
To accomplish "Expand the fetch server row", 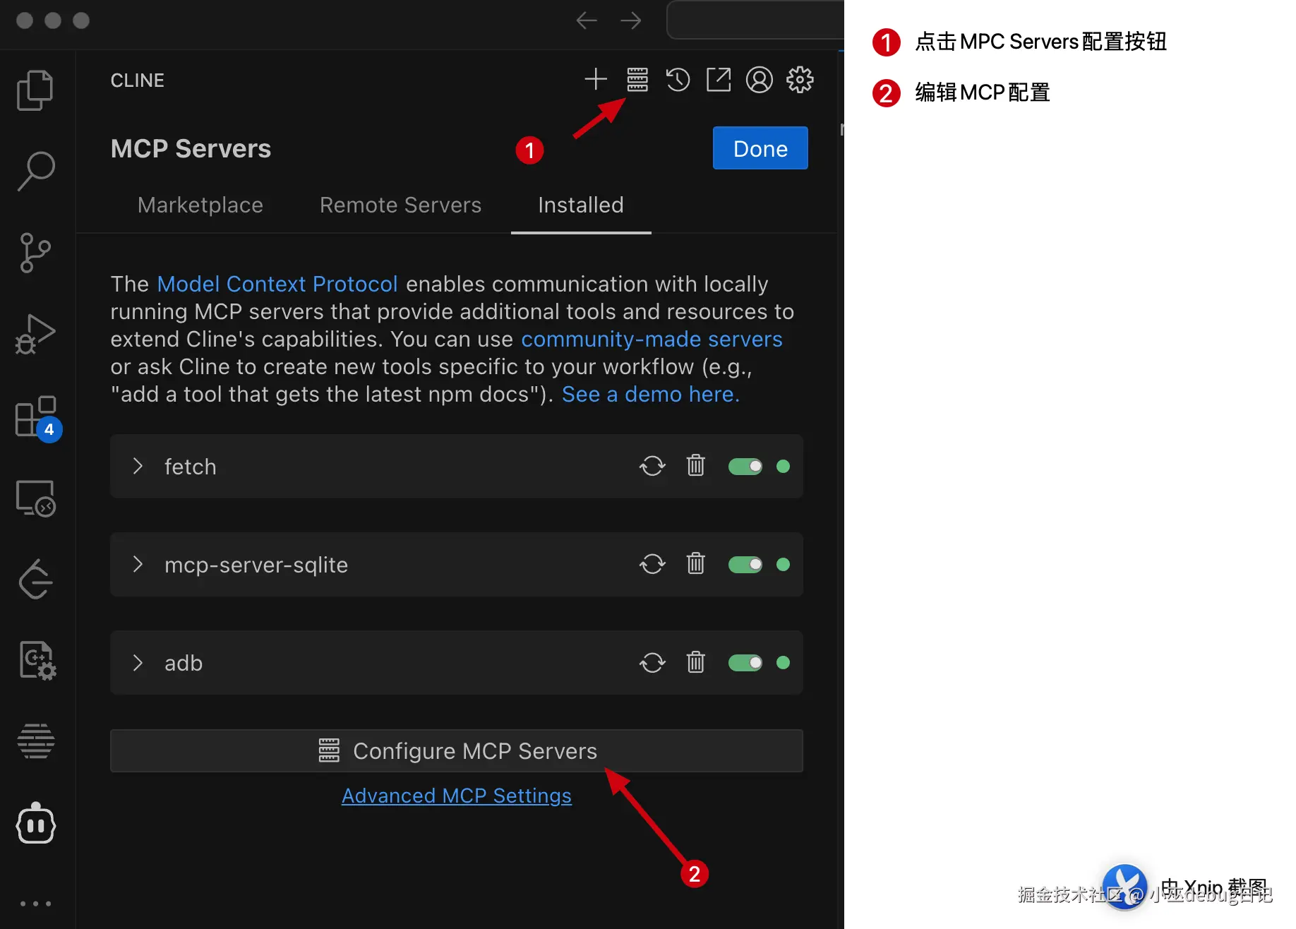I will pyautogui.click(x=138, y=466).
